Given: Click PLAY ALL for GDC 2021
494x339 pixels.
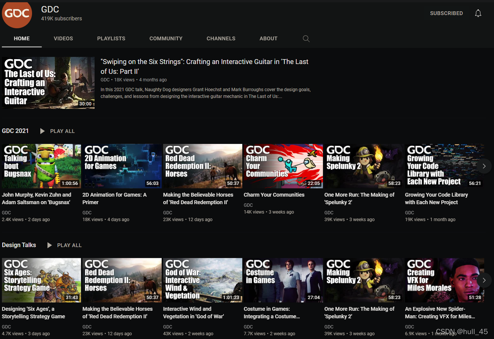Looking at the screenshot, I should tap(63, 131).
